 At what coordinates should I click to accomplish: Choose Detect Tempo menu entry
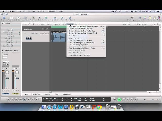click(x=86, y=38)
